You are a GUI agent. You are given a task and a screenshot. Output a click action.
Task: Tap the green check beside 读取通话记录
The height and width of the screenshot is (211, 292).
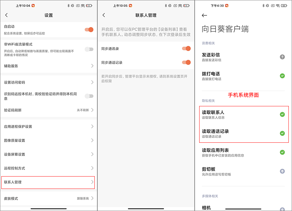282,133
